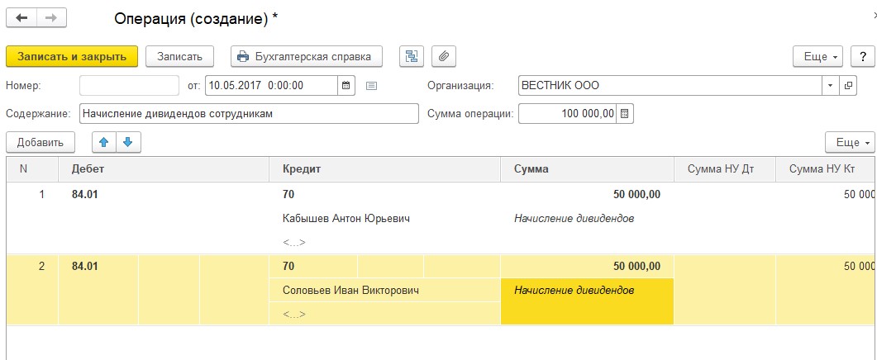Move row up with blue up arrow

pyautogui.click(x=104, y=143)
